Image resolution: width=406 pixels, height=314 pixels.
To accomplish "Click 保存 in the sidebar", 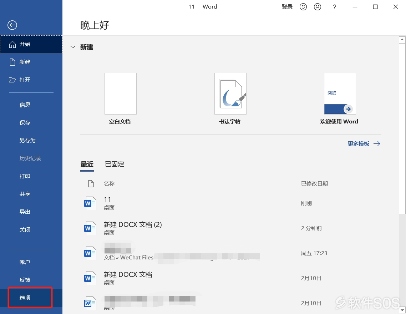I will tap(31, 123).
